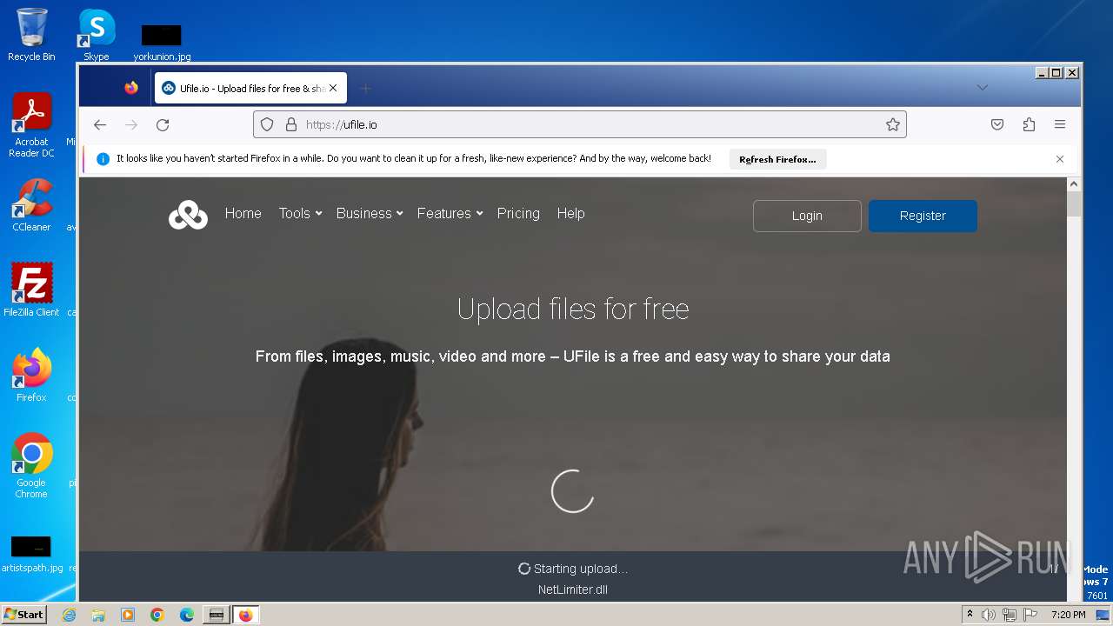Reload the page with the refresh icon

pyautogui.click(x=163, y=124)
